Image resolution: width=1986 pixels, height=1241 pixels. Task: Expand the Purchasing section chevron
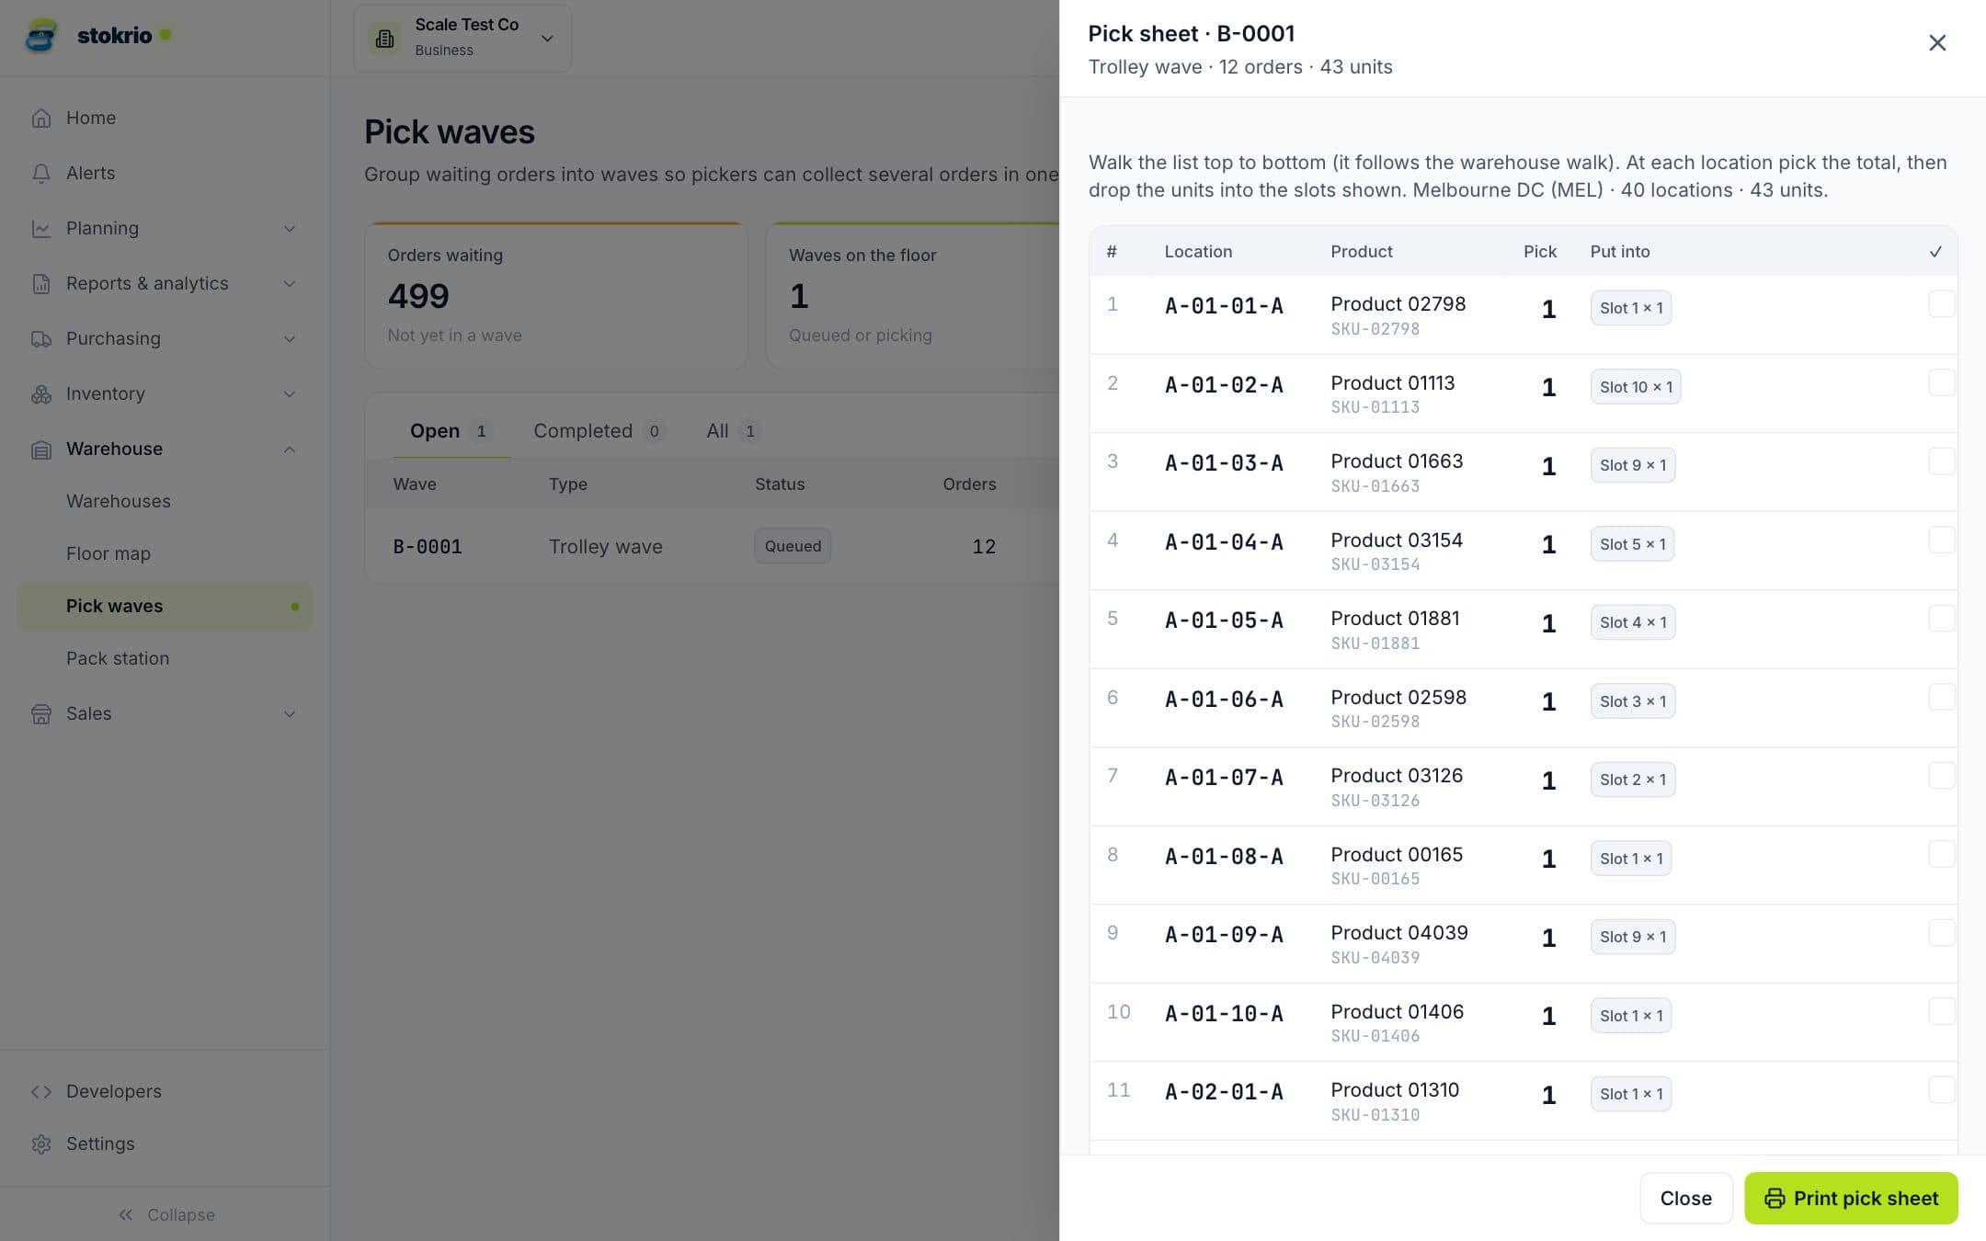click(290, 338)
